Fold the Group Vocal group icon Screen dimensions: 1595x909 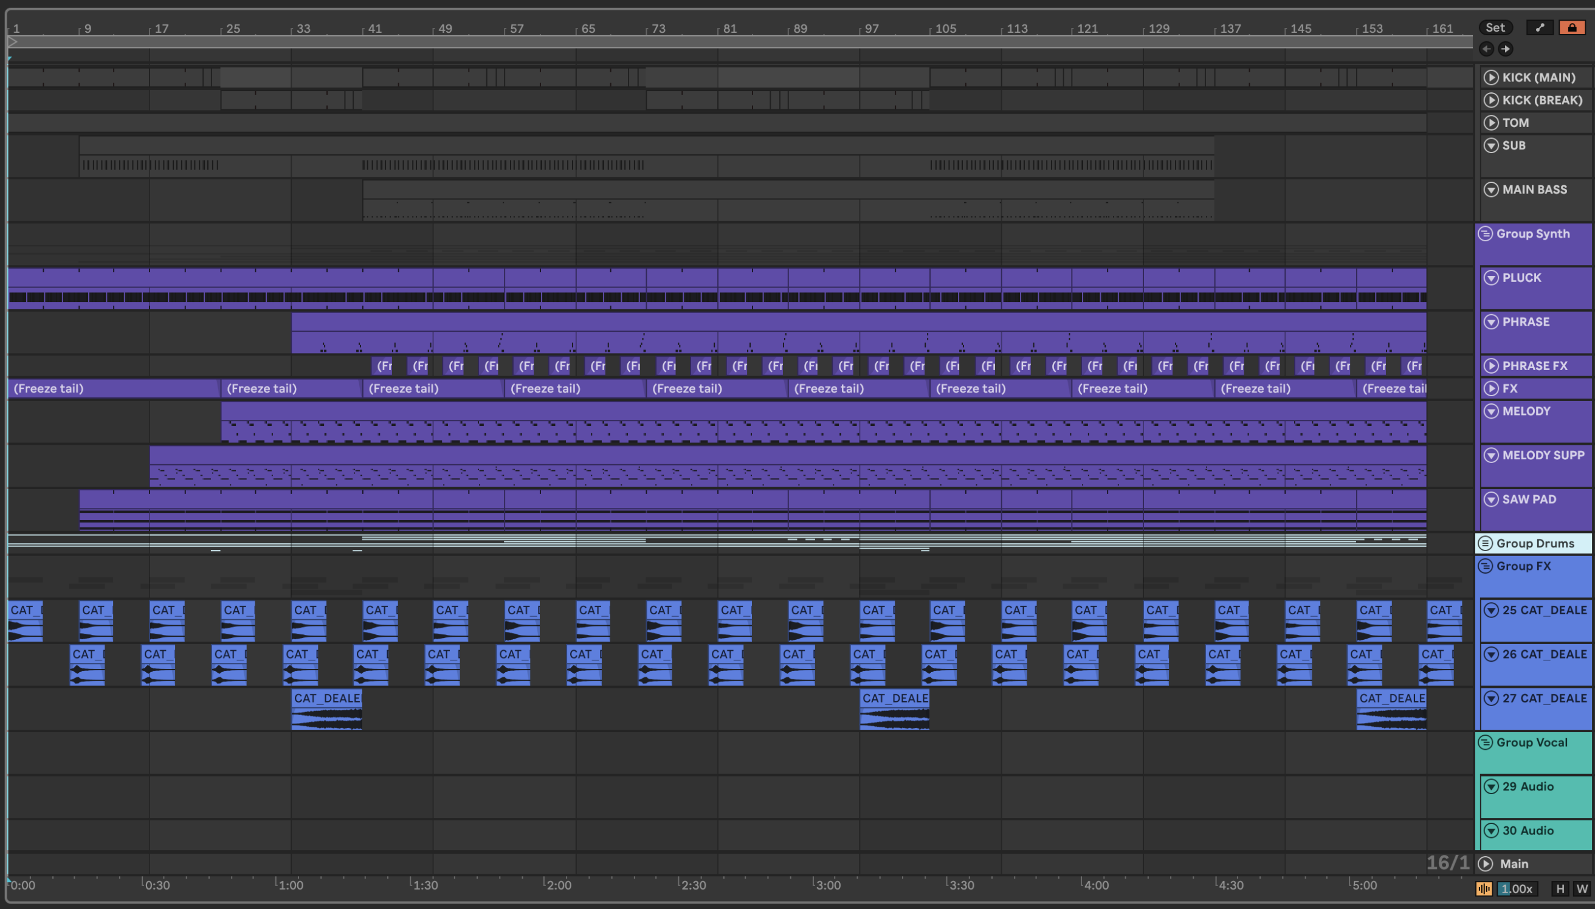pos(1485,743)
